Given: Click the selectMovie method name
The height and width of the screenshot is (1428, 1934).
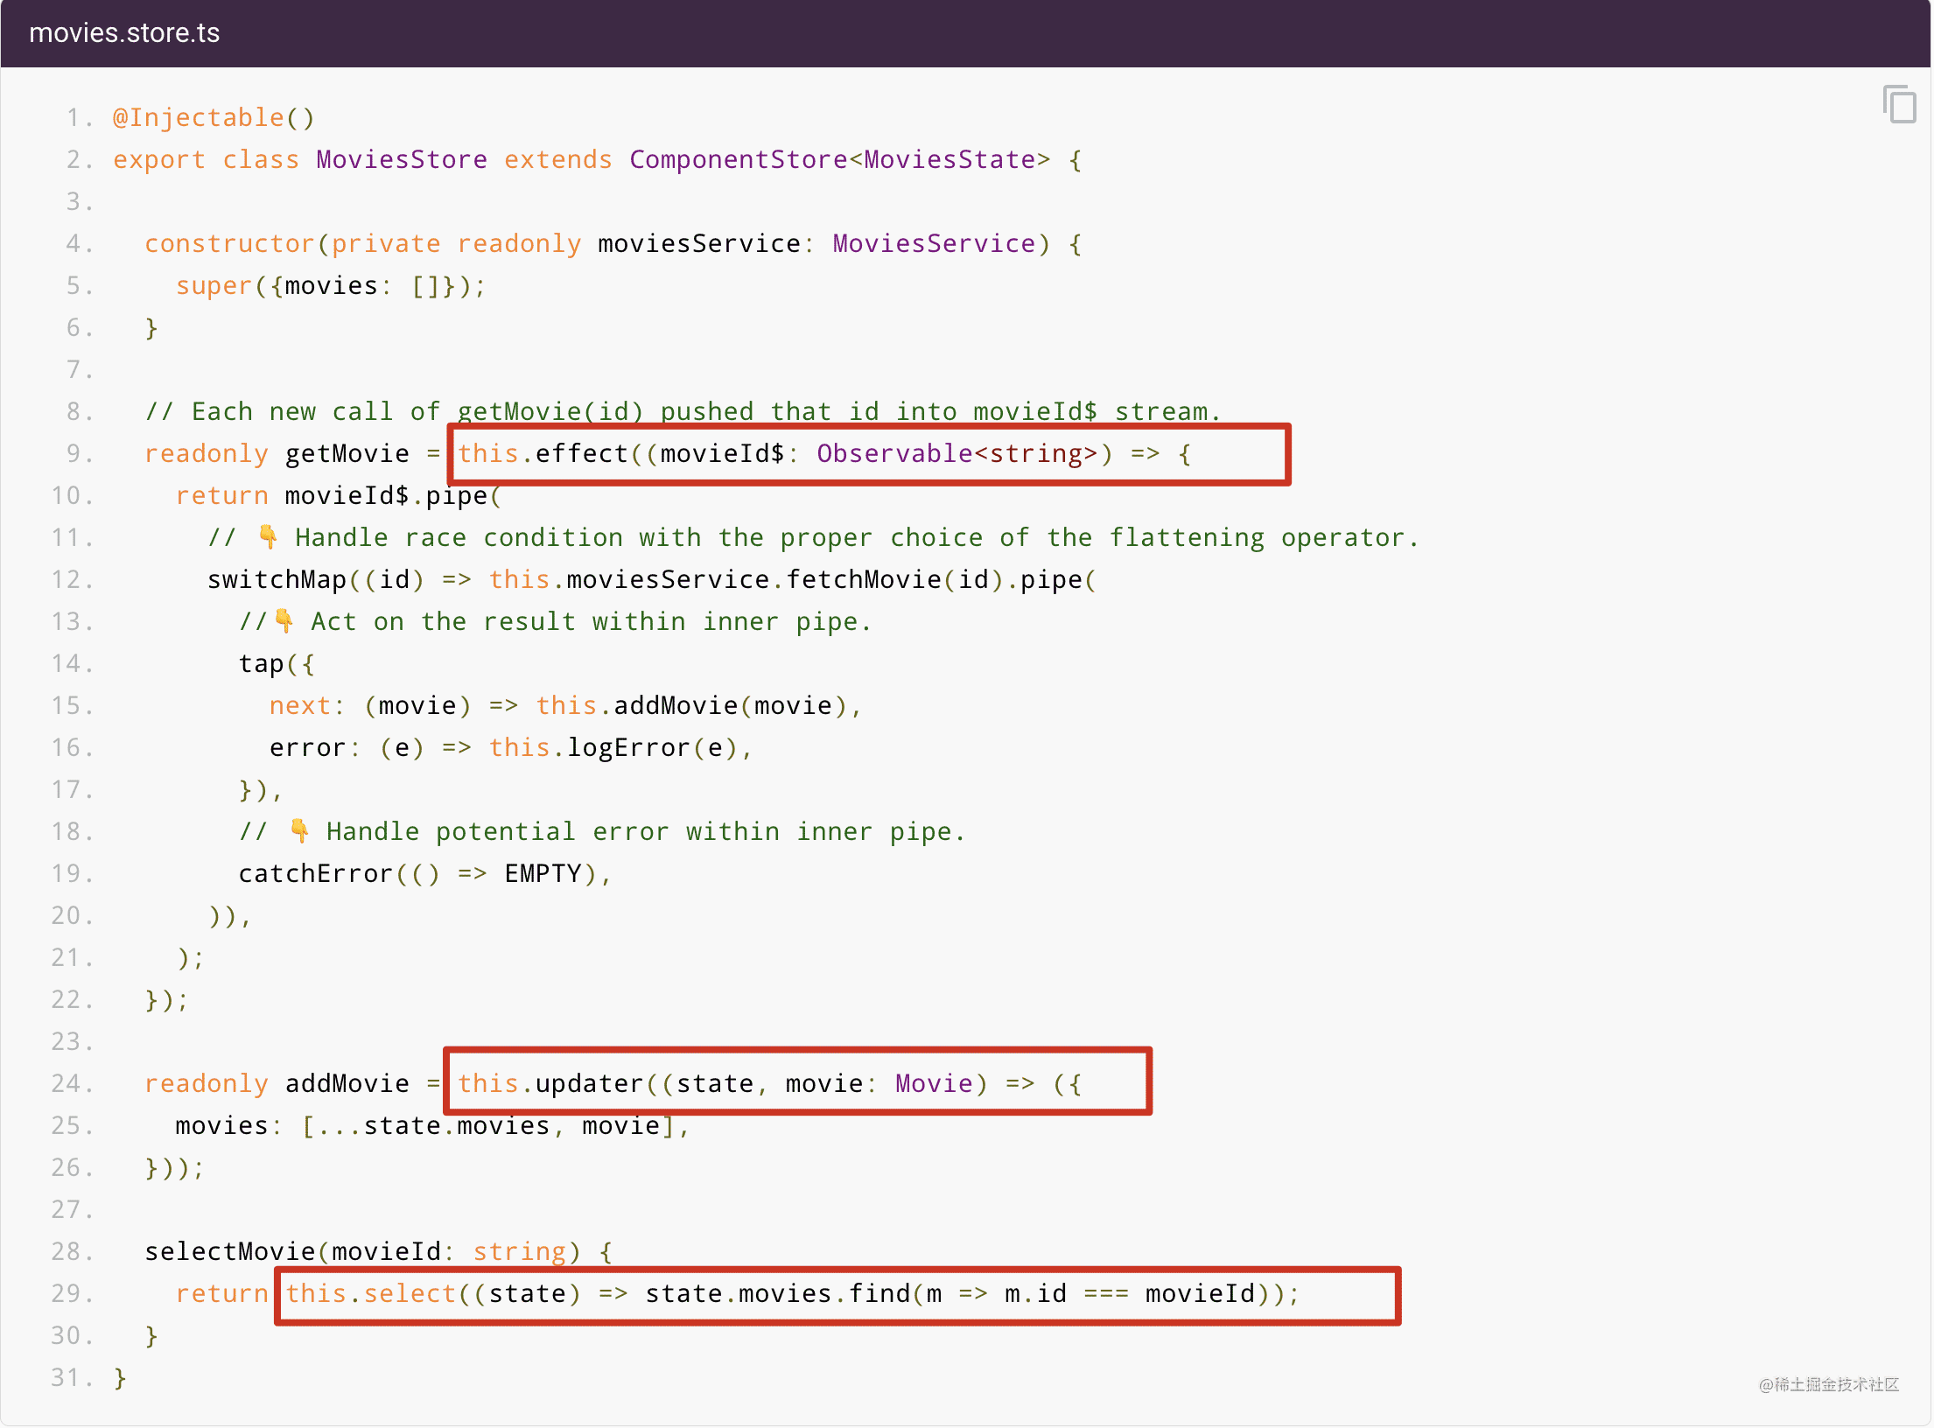Looking at the screenshot, I should [x=229, y=1251].
